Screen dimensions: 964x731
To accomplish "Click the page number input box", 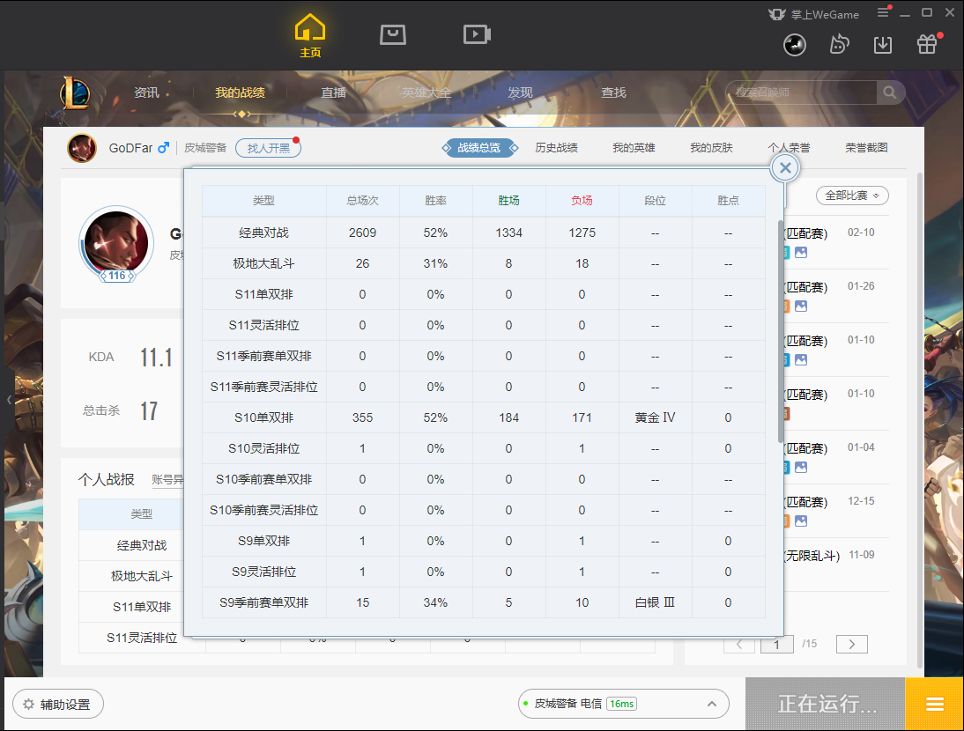I will coord(776,645).
